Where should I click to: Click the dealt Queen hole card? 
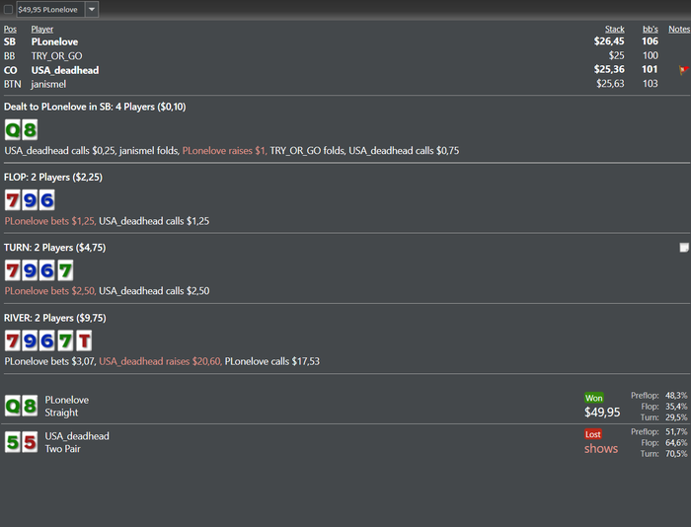13,129
